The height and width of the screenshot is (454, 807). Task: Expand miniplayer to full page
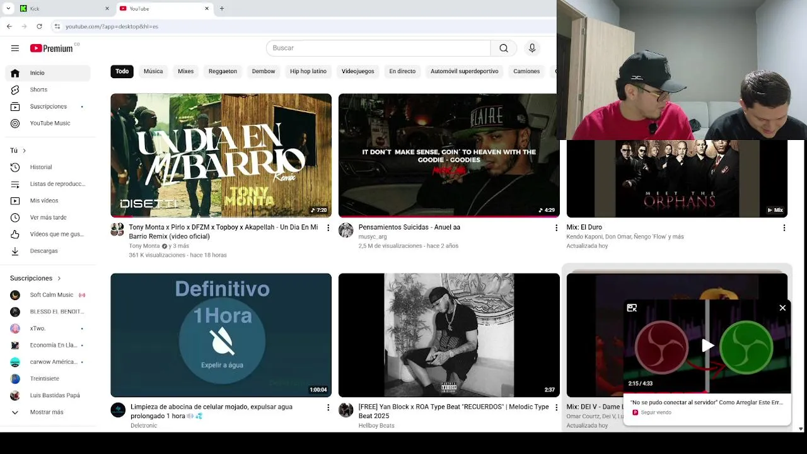[x=632, y=308]
